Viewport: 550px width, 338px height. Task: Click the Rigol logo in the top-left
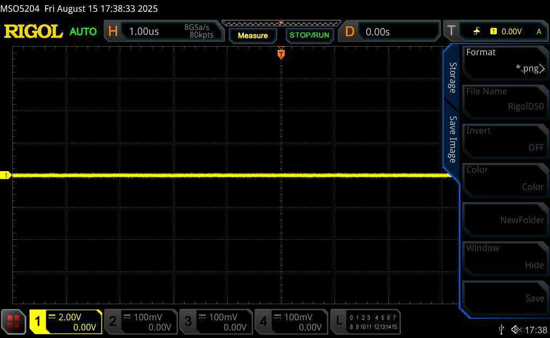(33, 32)
